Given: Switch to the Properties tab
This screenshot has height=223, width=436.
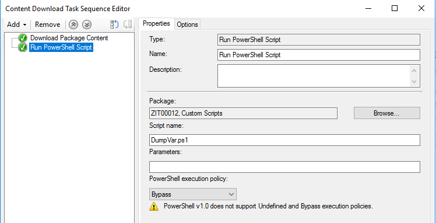Looking at the screenshot, I should pyautogui.click(x=156, y=24).
